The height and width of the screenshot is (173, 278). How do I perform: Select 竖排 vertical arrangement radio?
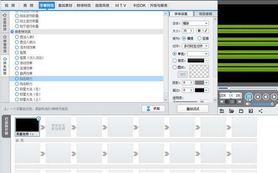point(199,38)
